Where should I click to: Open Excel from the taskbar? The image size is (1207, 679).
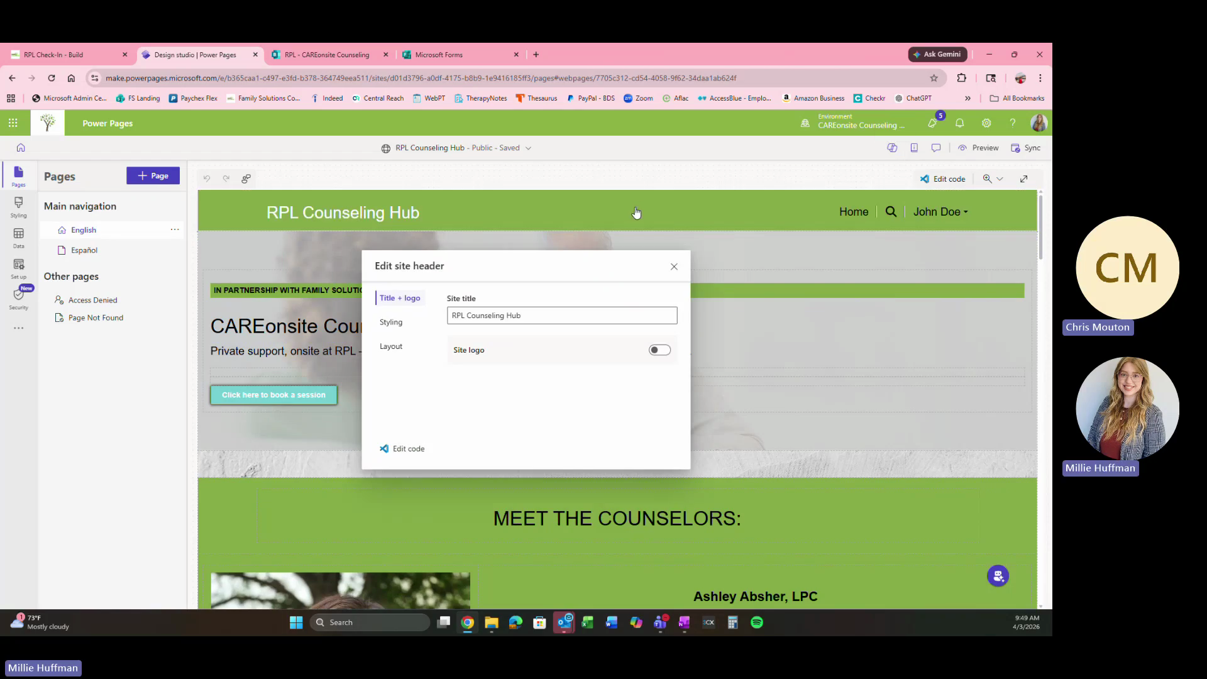point(587,622)
